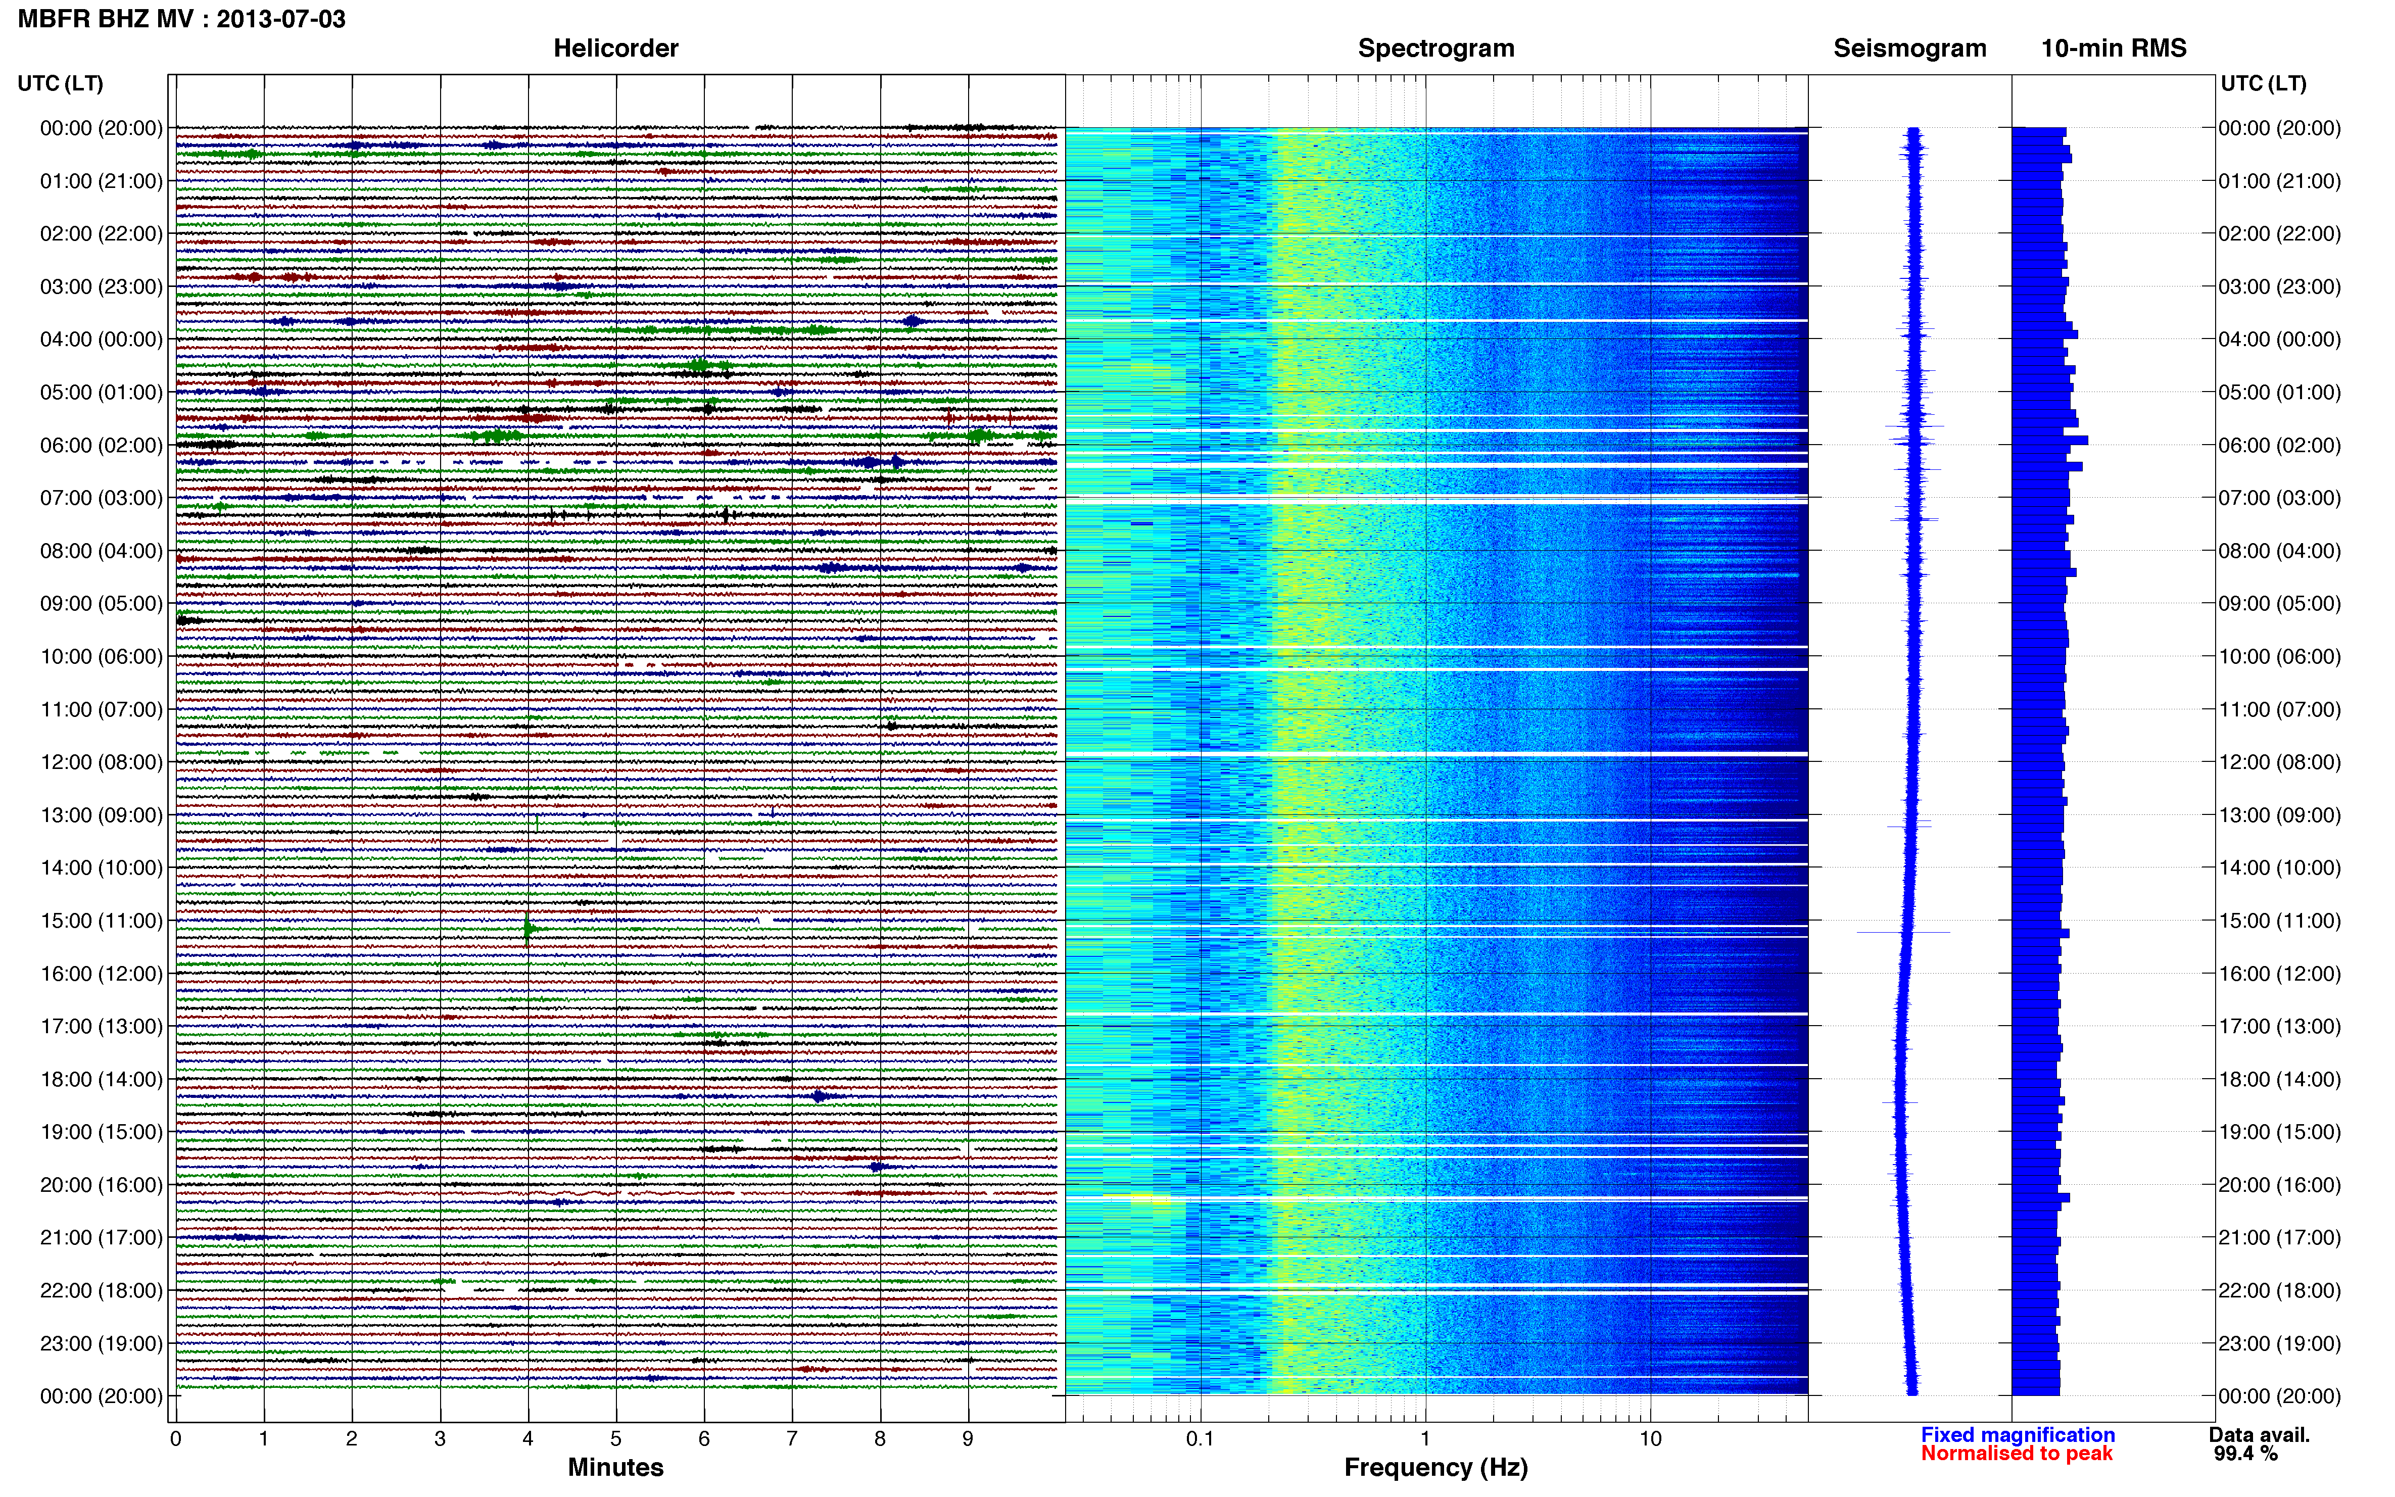The height and width of the screenshot is (1497, 2395).
Task: Click the Normalised to peak legend text
Action: (x=2017, y=1454)
